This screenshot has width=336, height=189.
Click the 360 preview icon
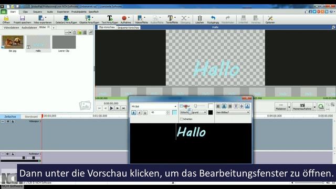321,107
